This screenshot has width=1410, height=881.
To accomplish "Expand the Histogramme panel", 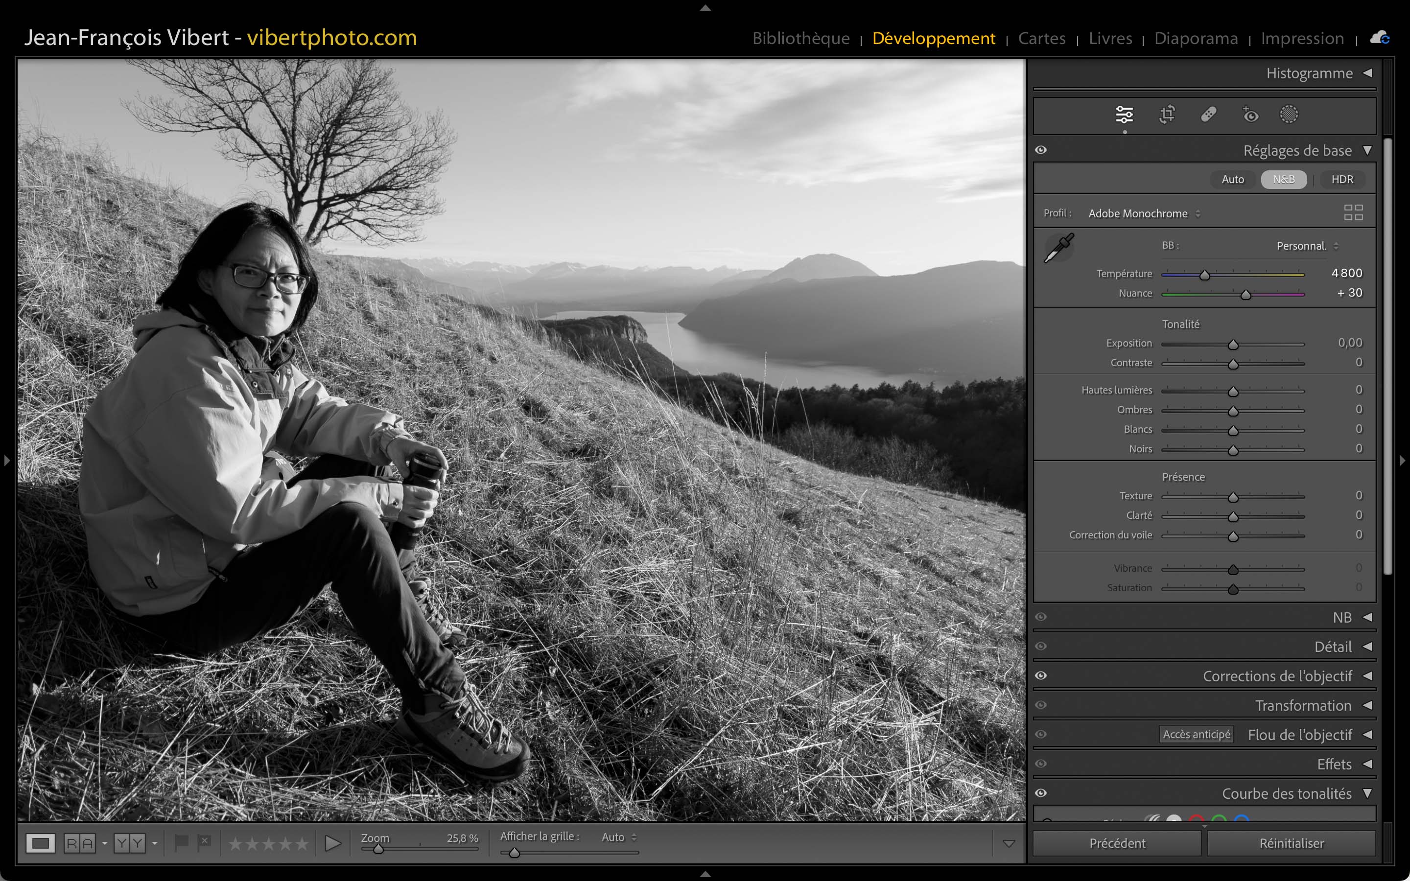I will pyautogui.click(x=1367, y=73).
